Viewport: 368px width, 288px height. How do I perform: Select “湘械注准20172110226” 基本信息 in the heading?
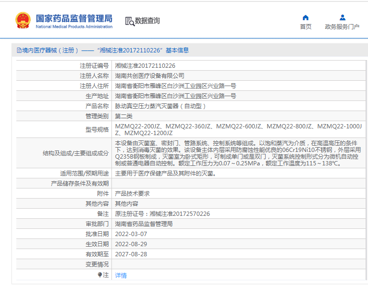click(143, 50)
